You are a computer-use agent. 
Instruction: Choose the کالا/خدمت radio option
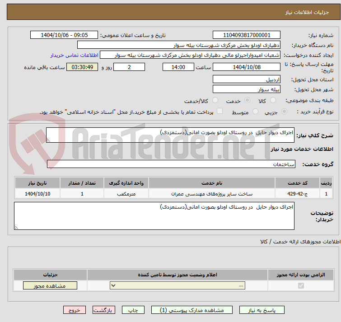coord(215,100)
